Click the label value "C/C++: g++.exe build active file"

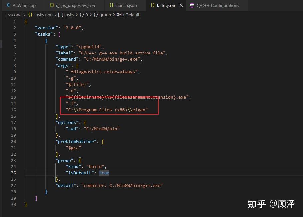click(122, 53)
